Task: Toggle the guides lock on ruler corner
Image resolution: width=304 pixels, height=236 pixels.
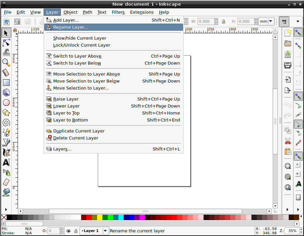Action: (15, 31)
